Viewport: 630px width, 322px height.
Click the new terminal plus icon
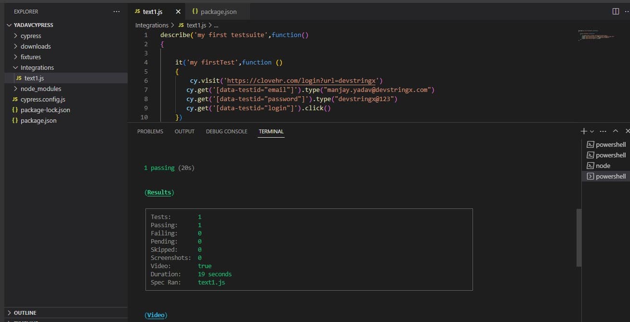click(x=584, y=131)
